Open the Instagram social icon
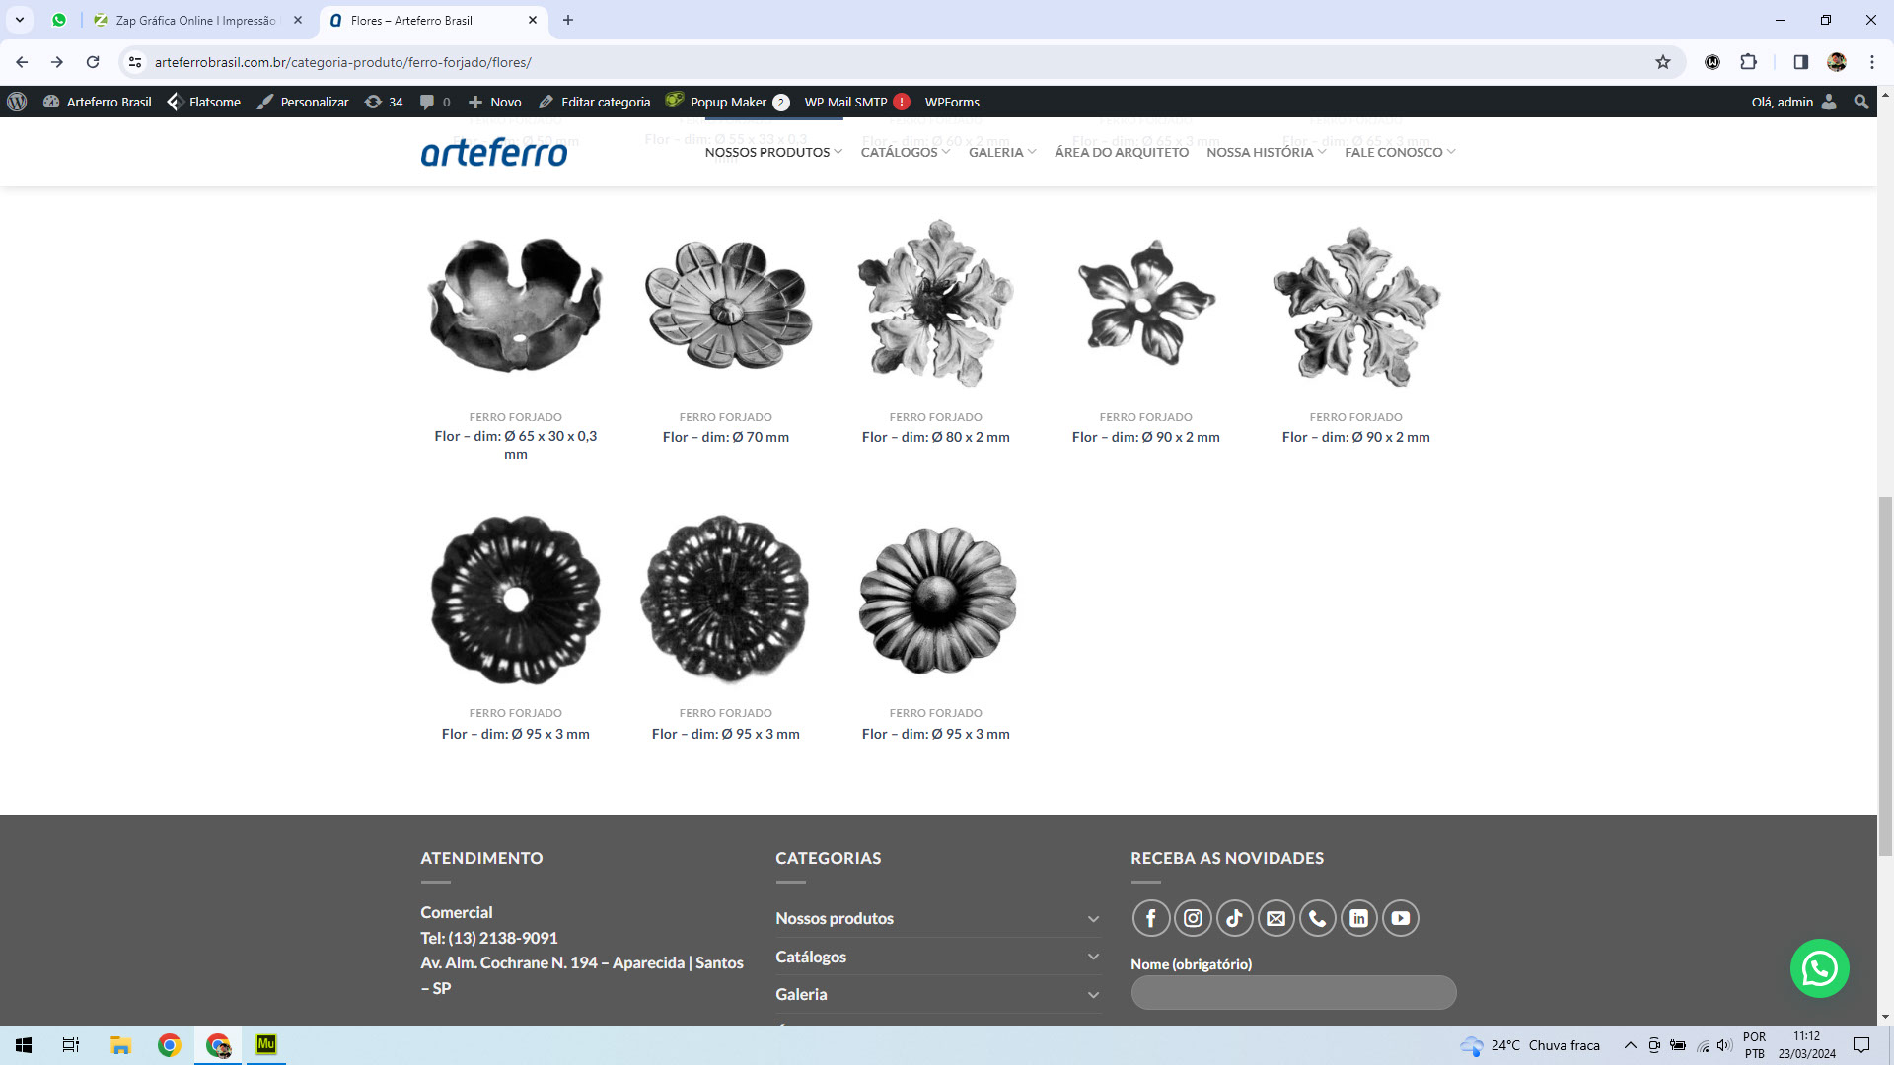Screen dimensions: 1894x1065 1193,918
